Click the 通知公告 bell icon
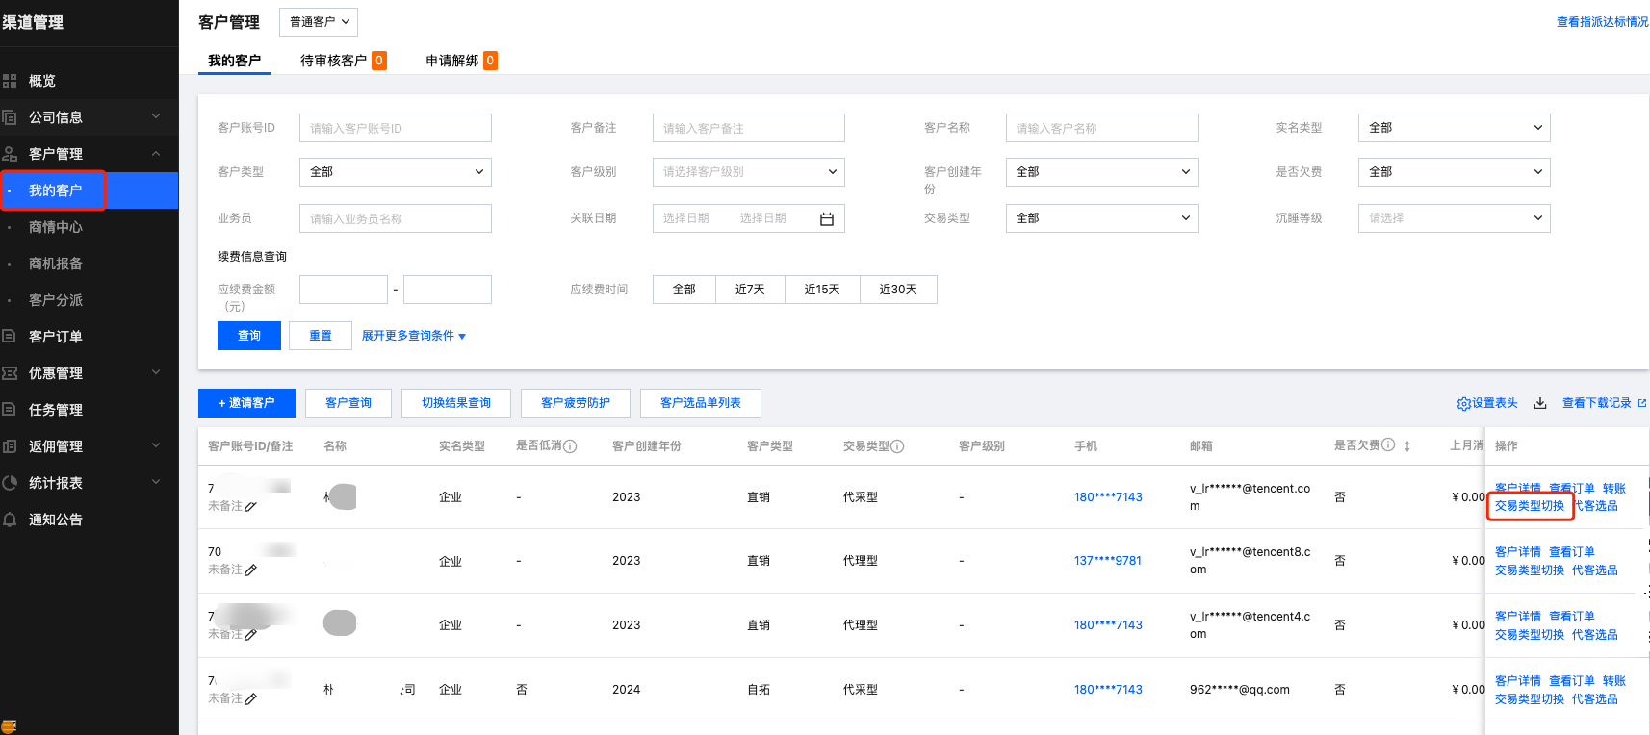This screenshot has height=735, width=1650. pyautogui.click(x=10, y=520)
